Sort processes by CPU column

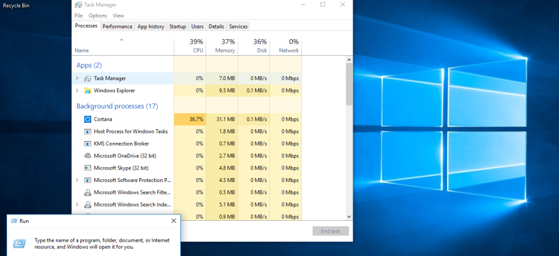pyautogui.click(x=190, y=46)
